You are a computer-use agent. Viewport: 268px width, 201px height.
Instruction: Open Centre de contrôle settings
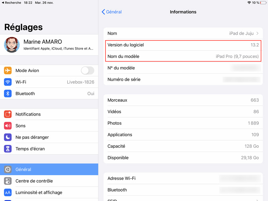click(49, 181)
